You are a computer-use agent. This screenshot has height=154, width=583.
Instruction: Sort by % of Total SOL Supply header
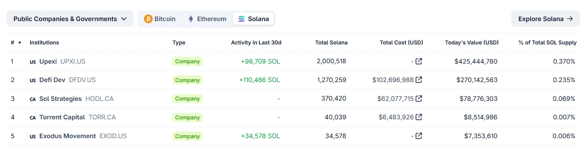548,43
